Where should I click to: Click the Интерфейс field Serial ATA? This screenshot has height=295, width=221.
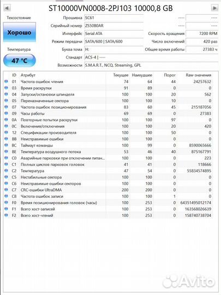coord(114,33)
